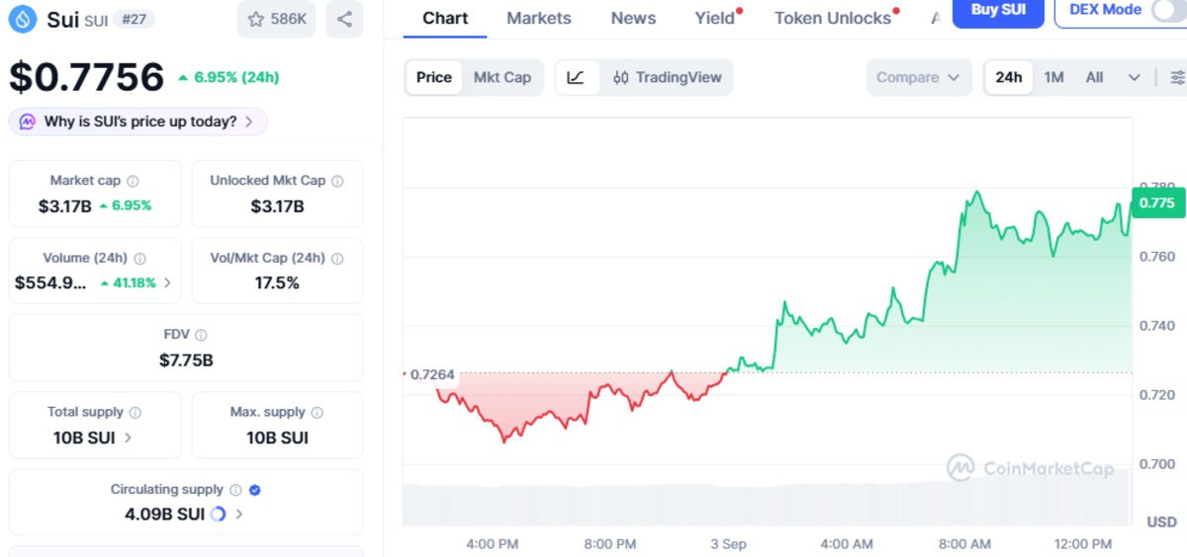This screenshot has height=557, width=1187.
Task: Open the share button
Action: (x=344, y=19)
